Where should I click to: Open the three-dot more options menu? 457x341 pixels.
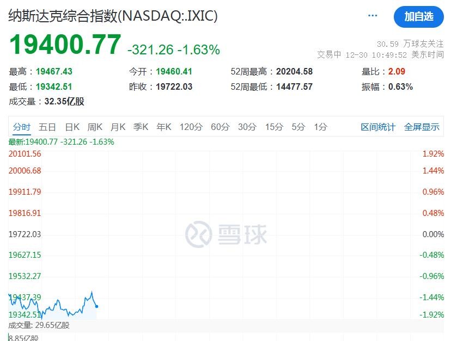click(x=373, y=16)
